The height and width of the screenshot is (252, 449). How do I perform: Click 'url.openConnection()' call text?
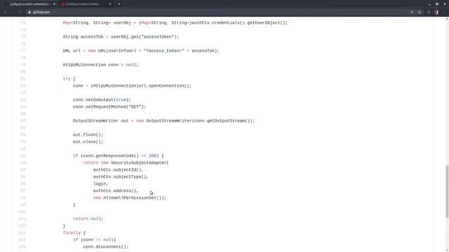pos(163,85)
